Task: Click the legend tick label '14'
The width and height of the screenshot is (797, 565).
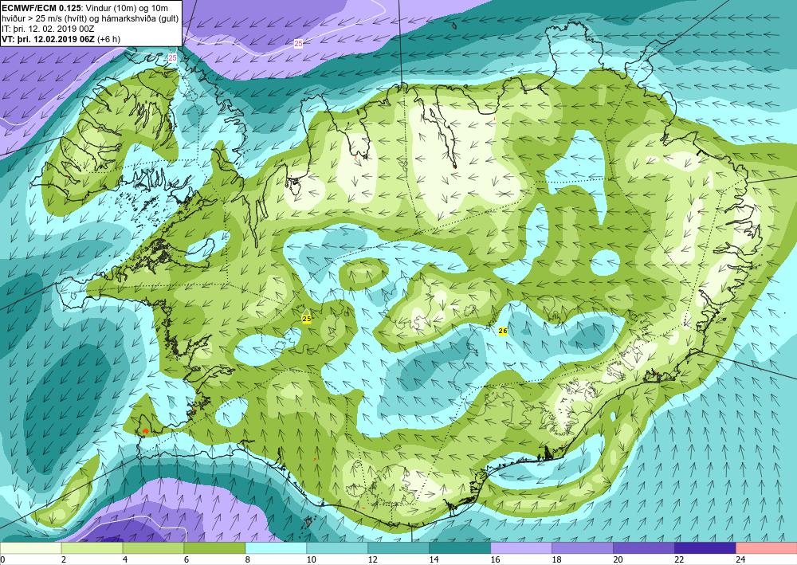Action: point(434,559)
